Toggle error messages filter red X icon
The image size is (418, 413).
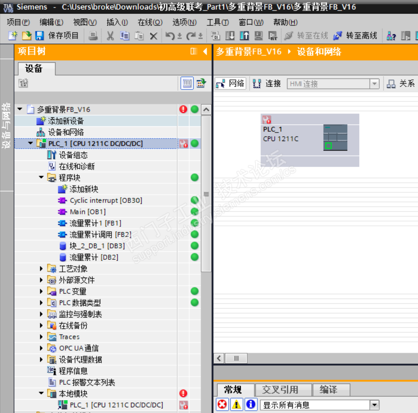[222, 404]
